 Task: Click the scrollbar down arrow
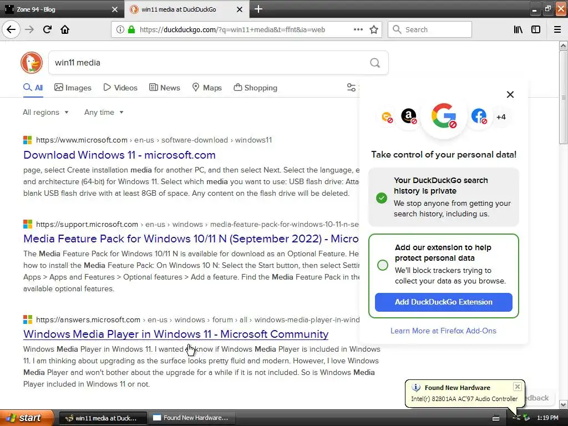click(563, 404)
